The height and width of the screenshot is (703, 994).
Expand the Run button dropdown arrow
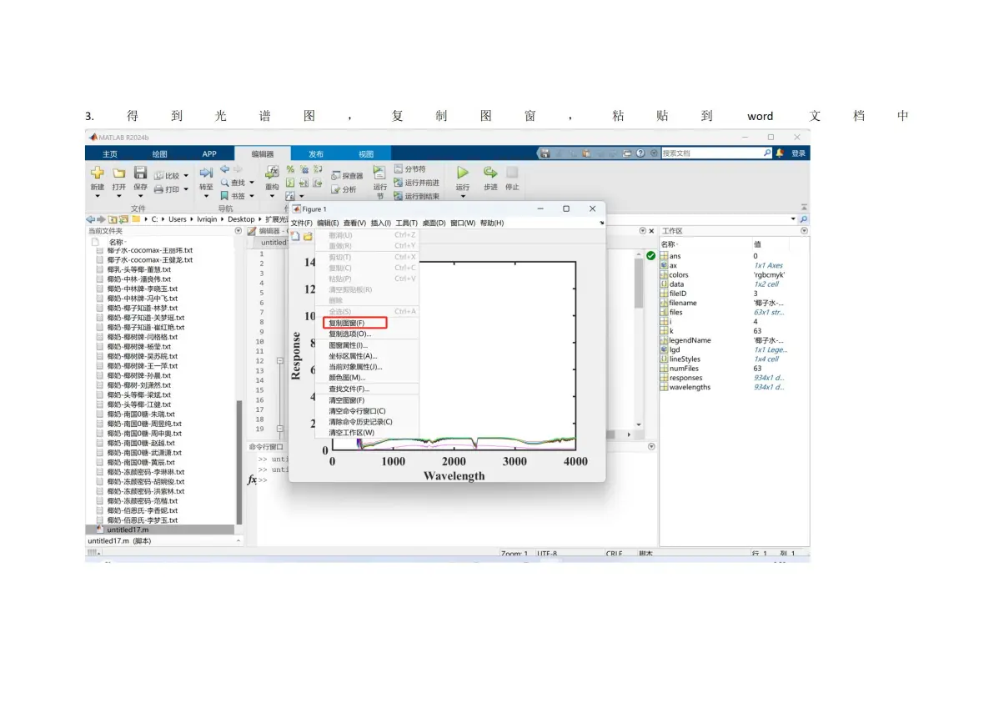pyautogui.click(x=463, y=197)
